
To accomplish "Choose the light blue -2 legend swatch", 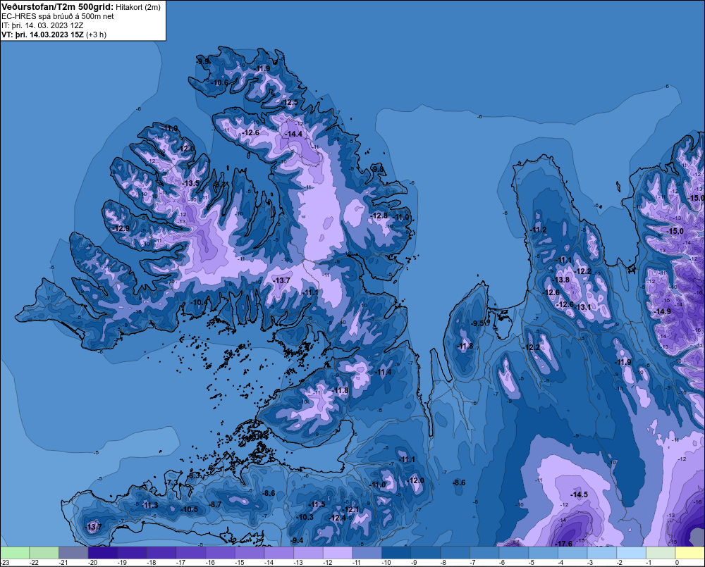I will pos(632,553).
